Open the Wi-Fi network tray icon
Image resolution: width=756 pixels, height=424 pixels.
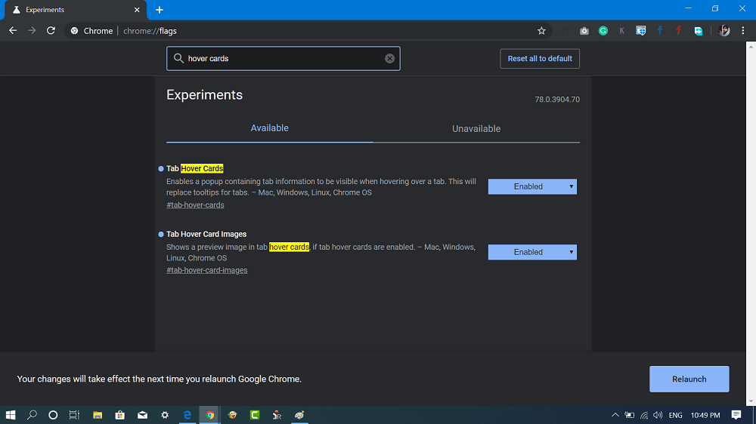point(644,415)
